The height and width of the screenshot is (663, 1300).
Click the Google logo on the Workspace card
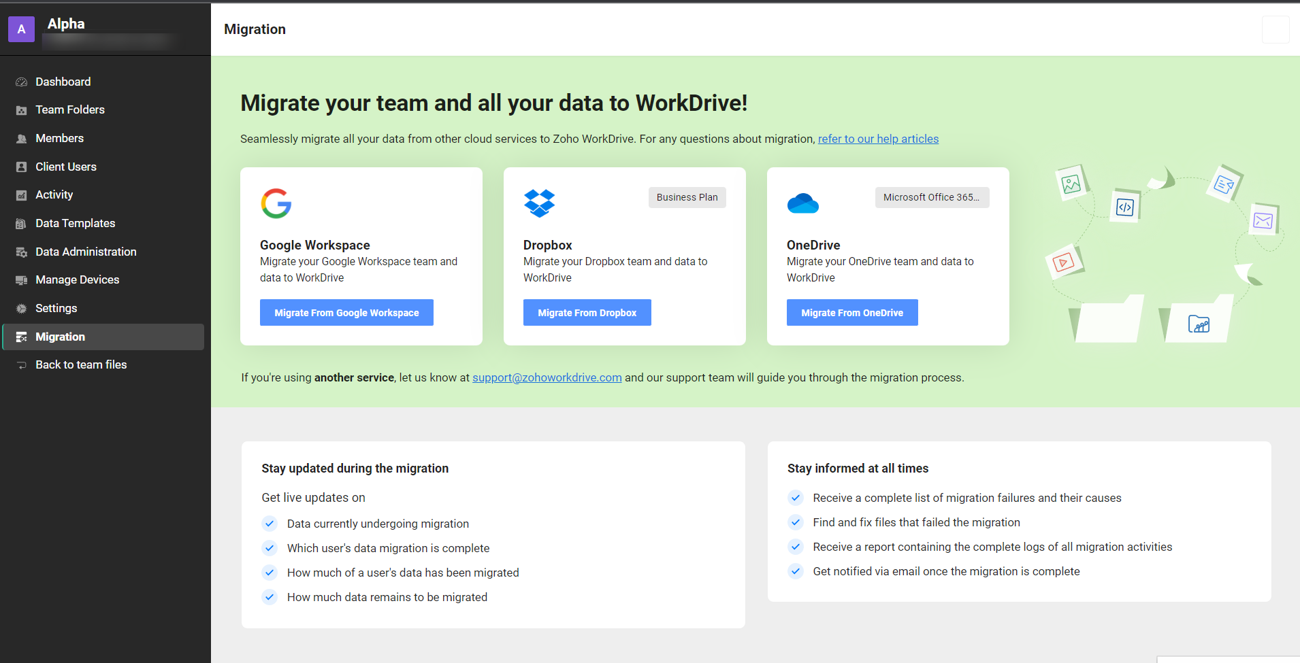pos(276,203)
